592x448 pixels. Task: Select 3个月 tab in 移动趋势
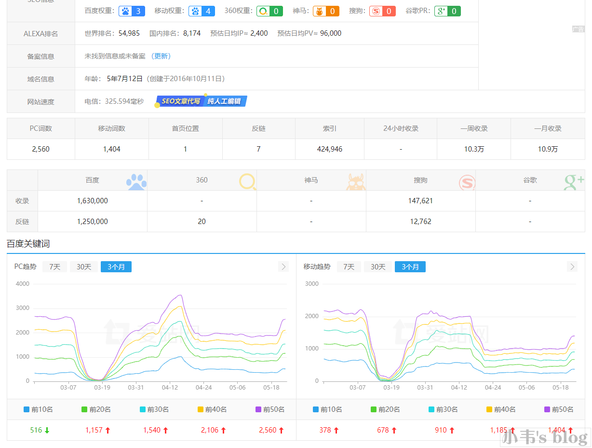coord(410,266)
